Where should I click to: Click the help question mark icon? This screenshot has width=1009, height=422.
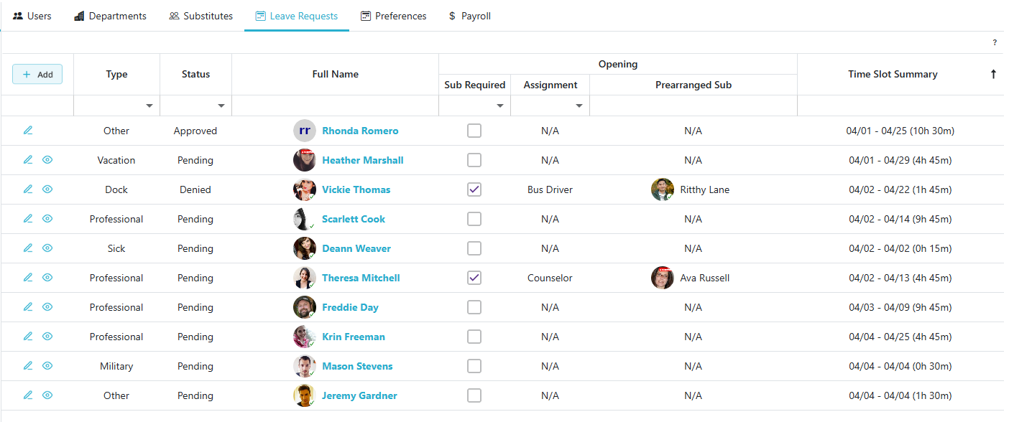click(x=995, y=43)
